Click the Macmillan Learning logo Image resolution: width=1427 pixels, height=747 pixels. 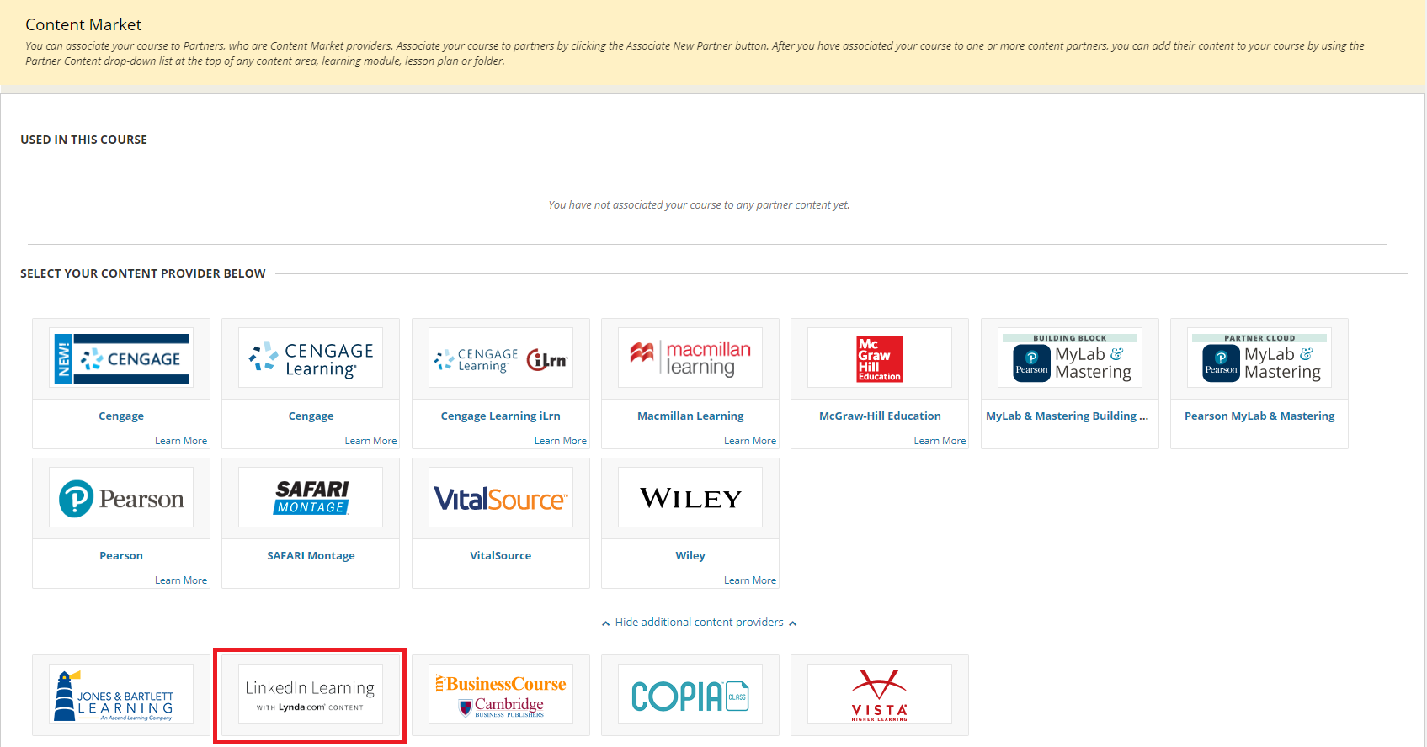(690, 358)
